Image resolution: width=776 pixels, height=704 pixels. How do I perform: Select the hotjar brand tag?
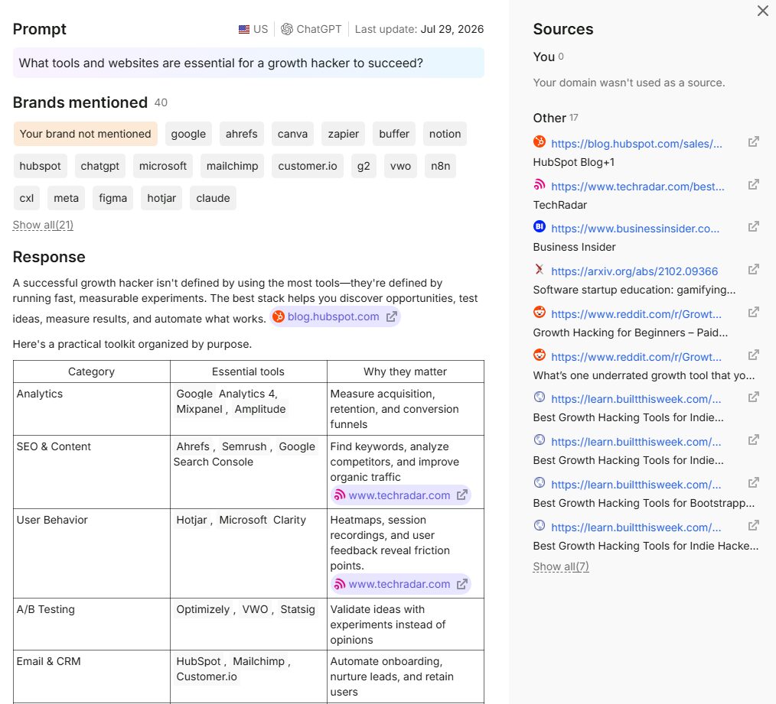point(161,198)
